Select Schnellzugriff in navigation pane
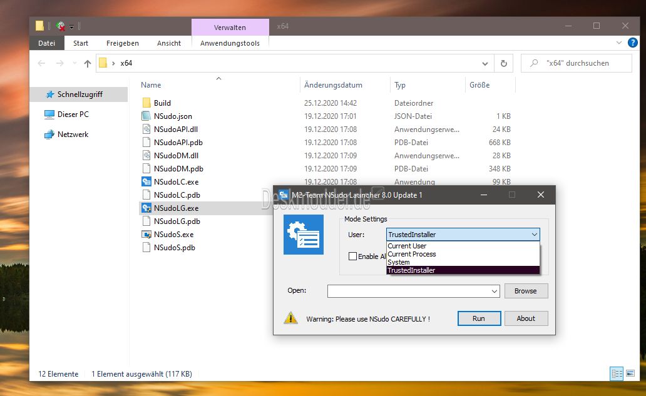Image resolution: width=646 pixels, height=396 pixels. click(79, 94)
